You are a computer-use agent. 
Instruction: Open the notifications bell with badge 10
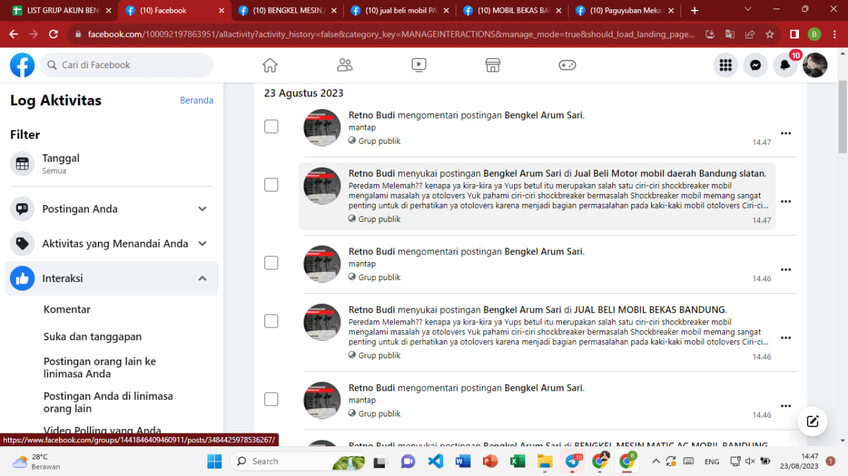coord(785,65)
